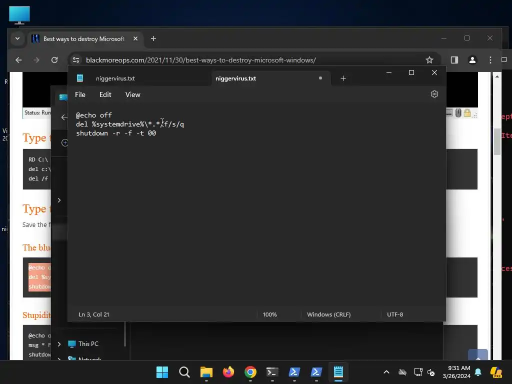Open the View menu in Notepad
The height and width of the screenshot is (384, 512).
[132, 94]
